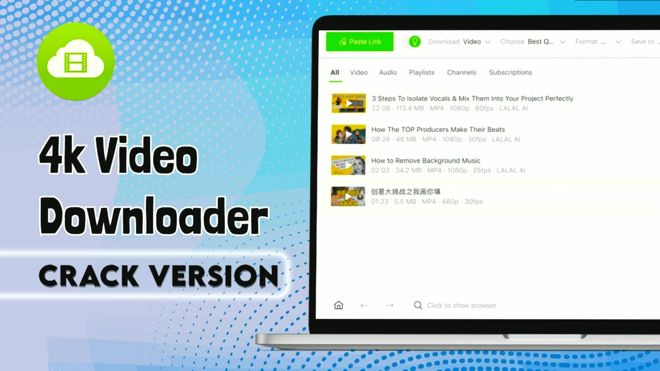
Task: Click the Video tab filter toggle
Action: point(359,72)
